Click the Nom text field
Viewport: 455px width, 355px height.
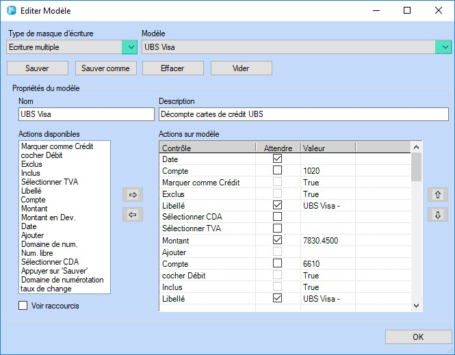(86, 114)
